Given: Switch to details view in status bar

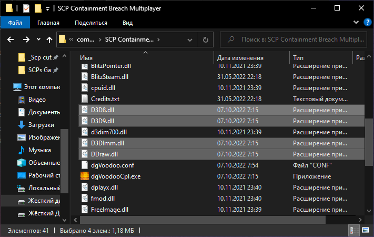Looking at the screenshot, I should tap(351, 231).
